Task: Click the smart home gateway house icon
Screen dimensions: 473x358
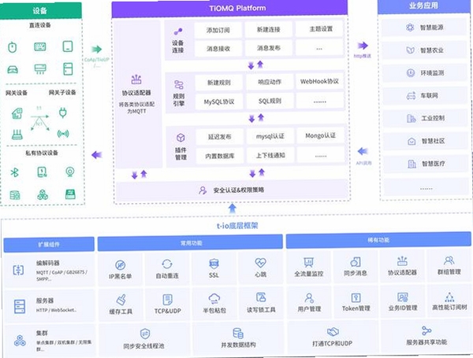Action: click(17, 113)
